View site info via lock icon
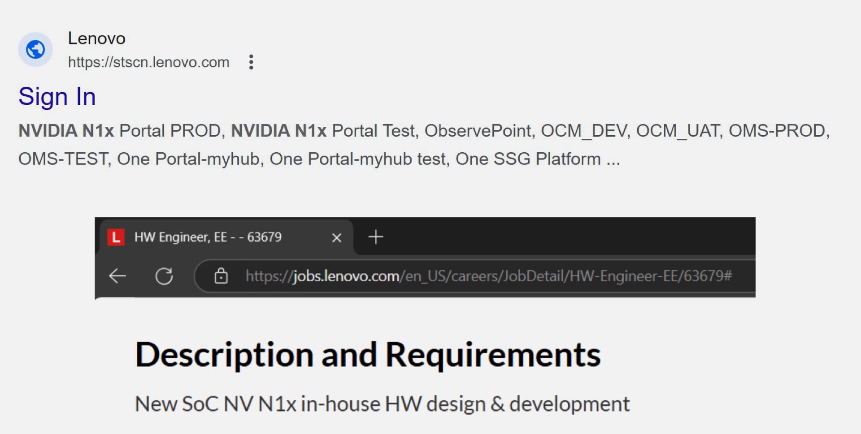Image resolution: width=861 pixels, height=434 pixels. pyautogui.click(x=221, y=276)
